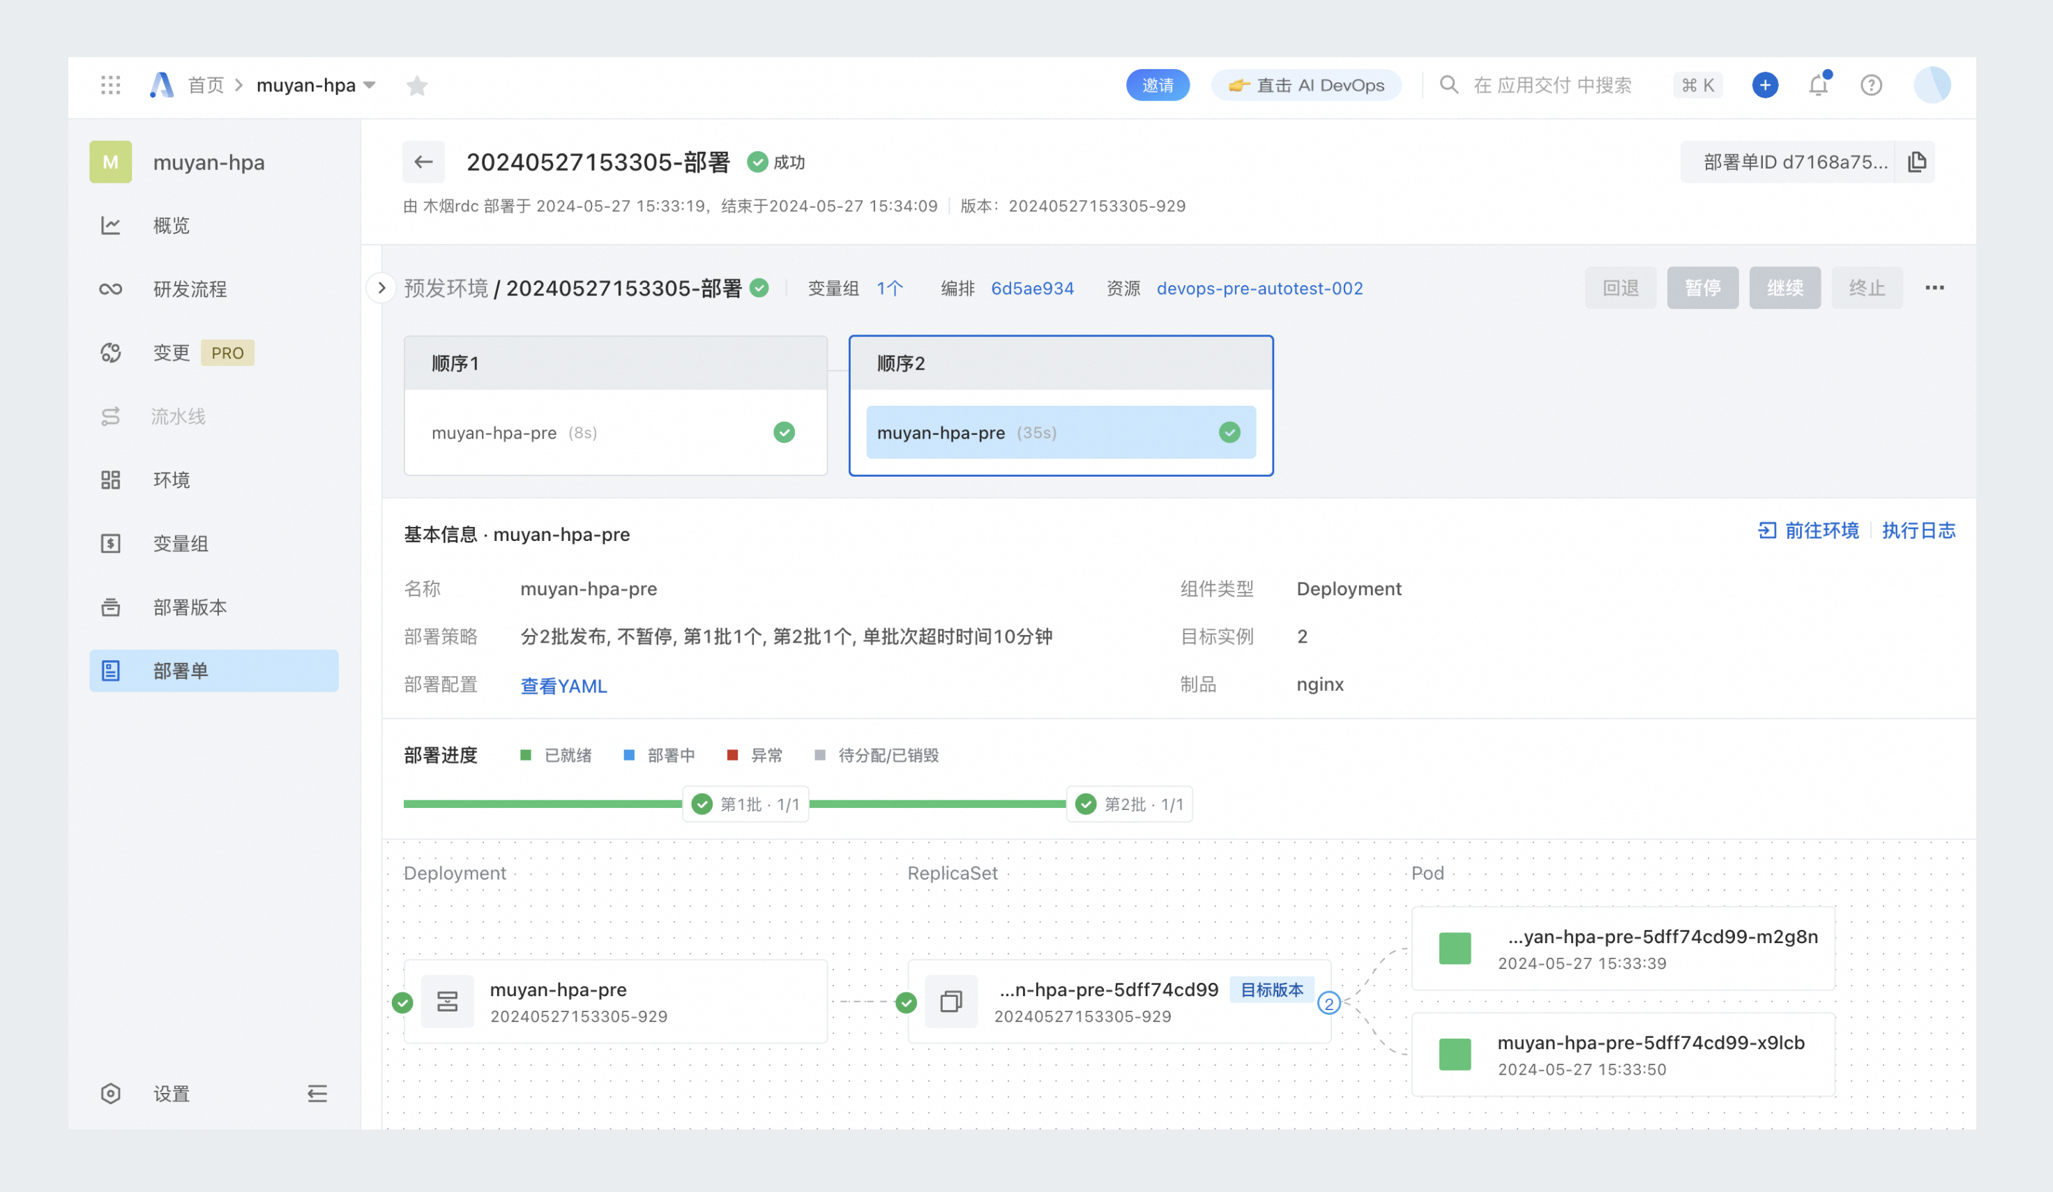Image resolution: width=2053 pixels, height=1192 pixels.
Task: Click the back arrow button
Action: click(423, 162)
